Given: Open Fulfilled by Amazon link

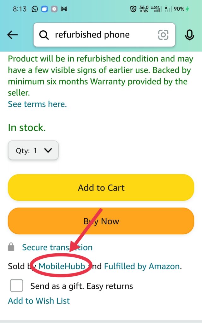Looking at the screenshot, I should click(142, 266).
